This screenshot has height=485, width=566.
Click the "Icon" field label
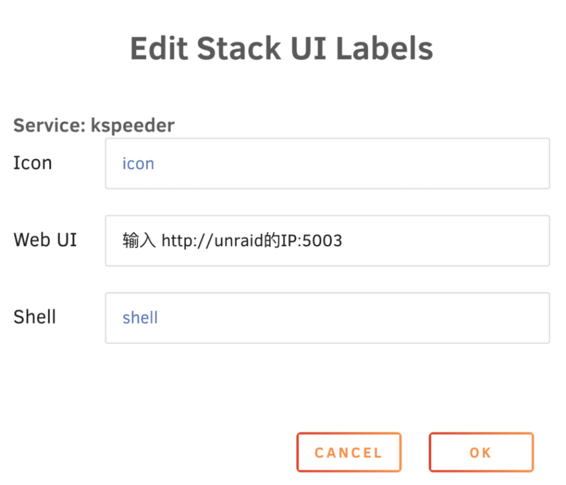point(33,163)
